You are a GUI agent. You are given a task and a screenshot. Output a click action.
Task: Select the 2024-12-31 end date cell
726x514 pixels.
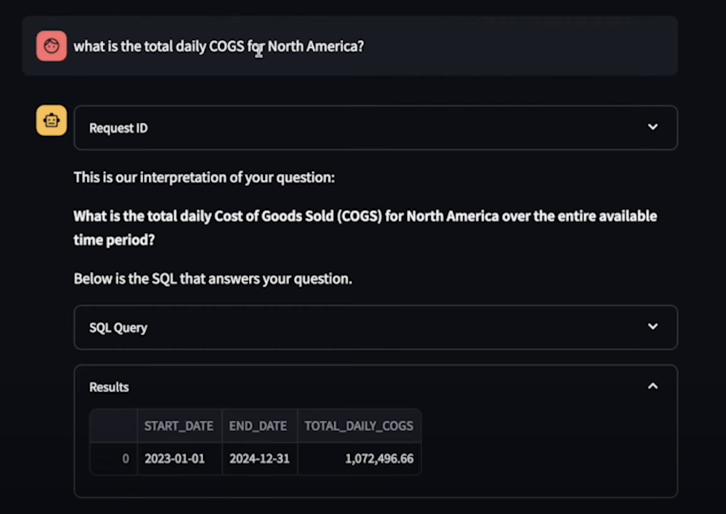point(260,459)
